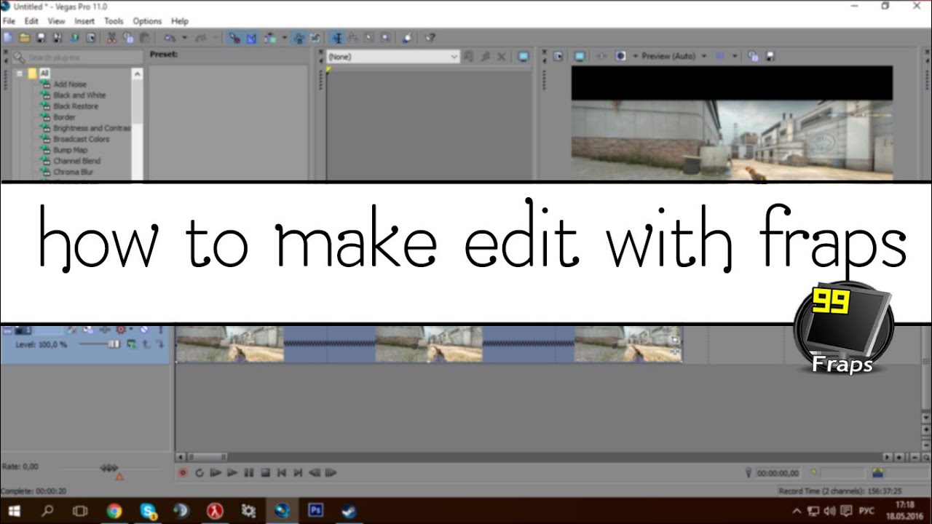Screen dimensions: 932x524
Task: Click Go to End transport button
Action: coord(298,473)
